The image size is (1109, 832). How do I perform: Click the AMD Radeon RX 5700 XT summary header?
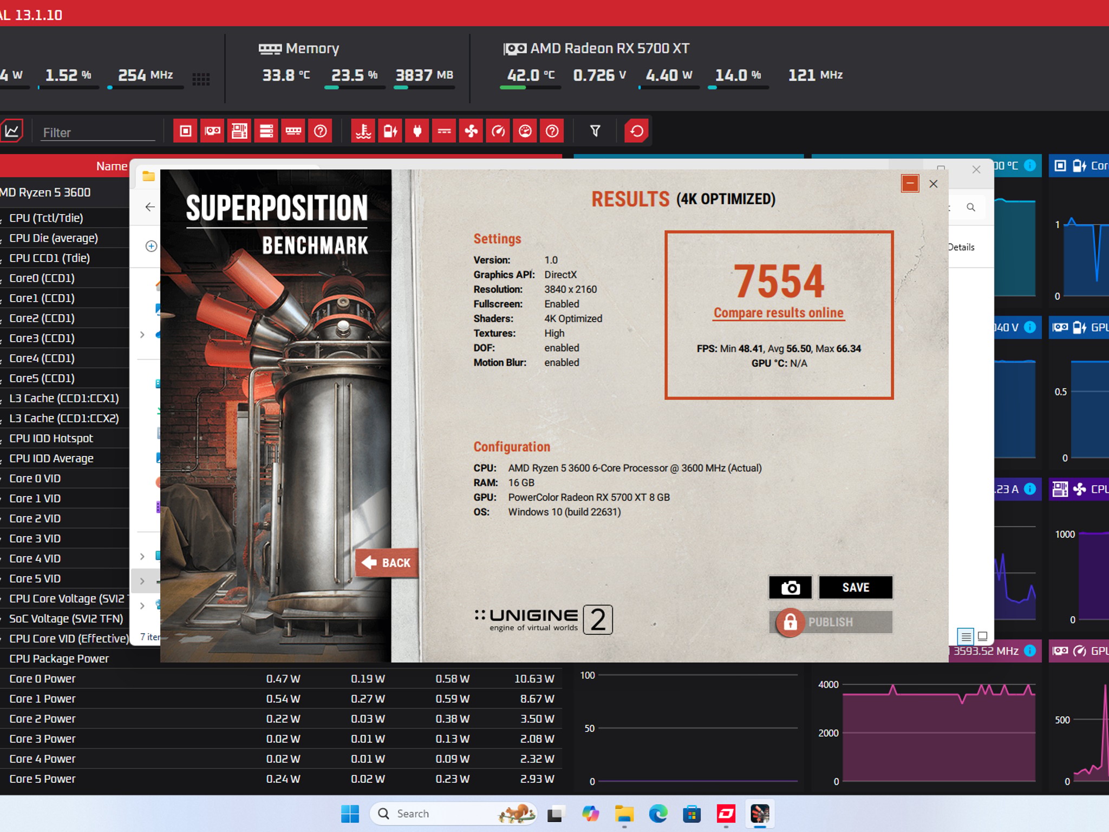click(597, 49)
